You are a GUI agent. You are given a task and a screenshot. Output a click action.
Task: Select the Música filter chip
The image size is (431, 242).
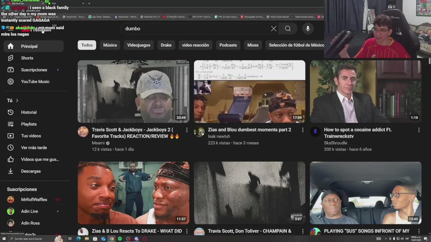pos(110,45)
